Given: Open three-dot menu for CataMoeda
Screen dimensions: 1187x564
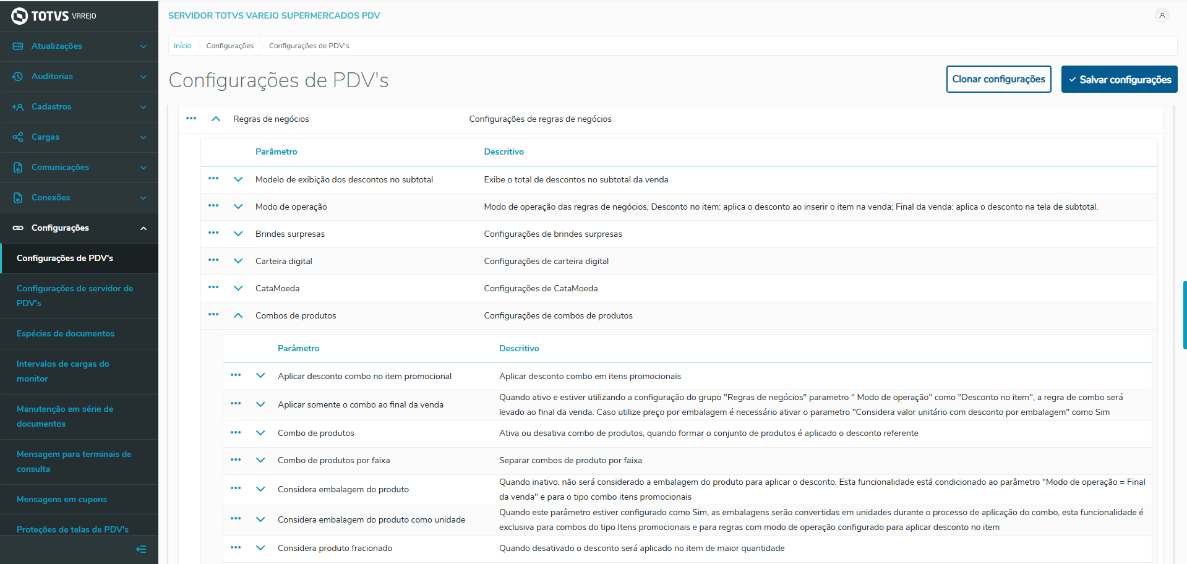Looking at the screenshot, I should coord(213,287).
